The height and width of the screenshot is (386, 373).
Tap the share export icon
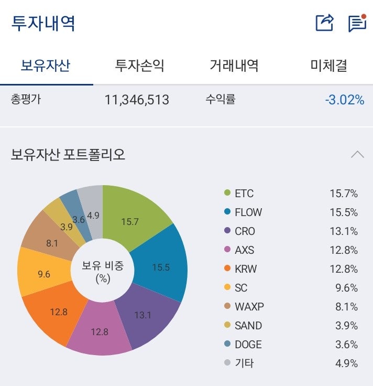click(324, 23)
